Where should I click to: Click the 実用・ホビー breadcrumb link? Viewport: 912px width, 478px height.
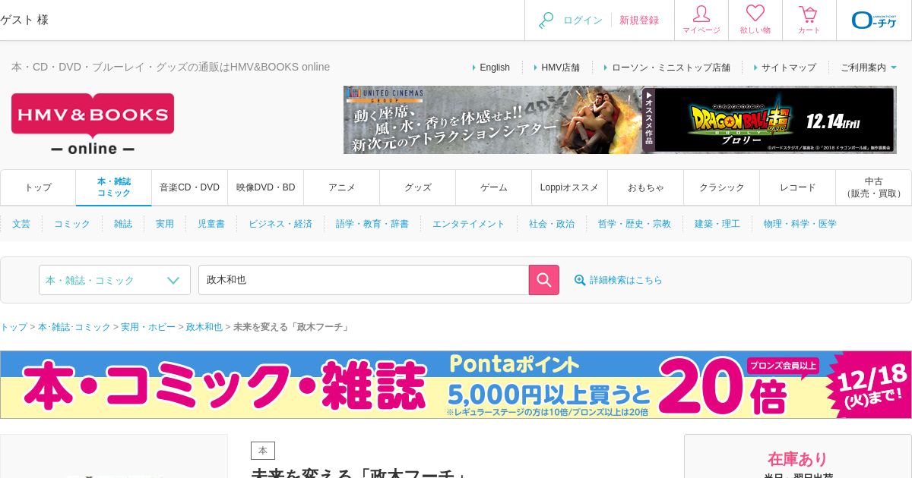pyautogui.click(x=148, y=327)
